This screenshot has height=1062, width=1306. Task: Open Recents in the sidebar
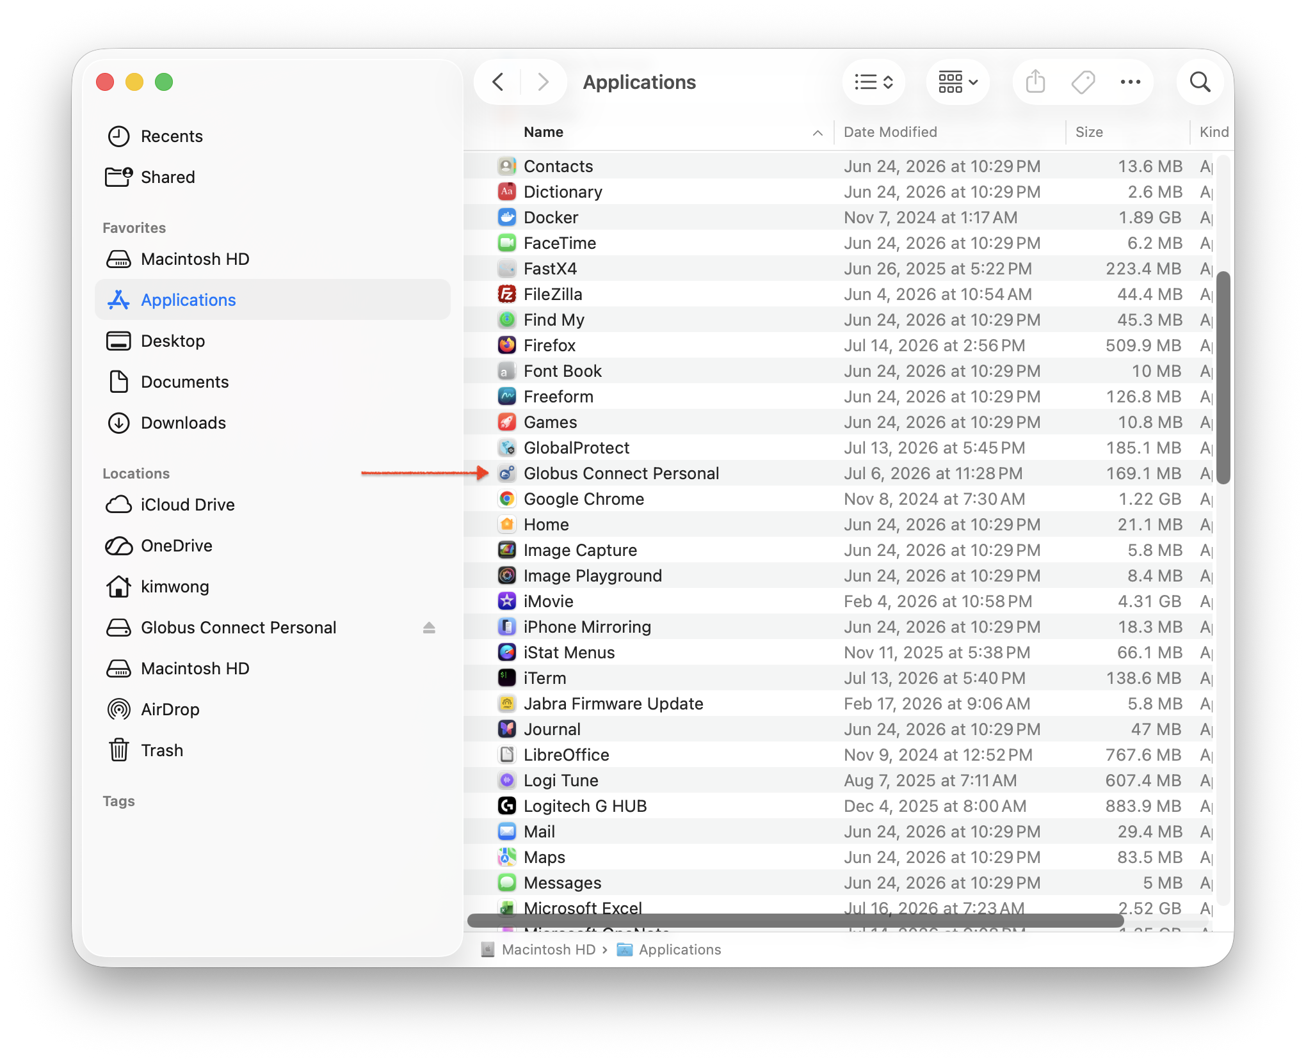point(273,136)
